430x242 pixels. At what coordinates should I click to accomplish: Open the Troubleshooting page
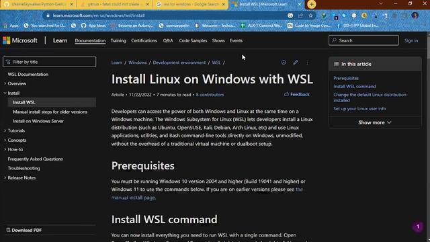(24, 169)
